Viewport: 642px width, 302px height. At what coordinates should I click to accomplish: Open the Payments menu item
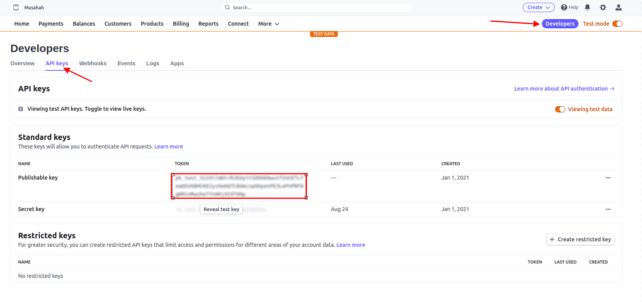[x=51, y=24]
